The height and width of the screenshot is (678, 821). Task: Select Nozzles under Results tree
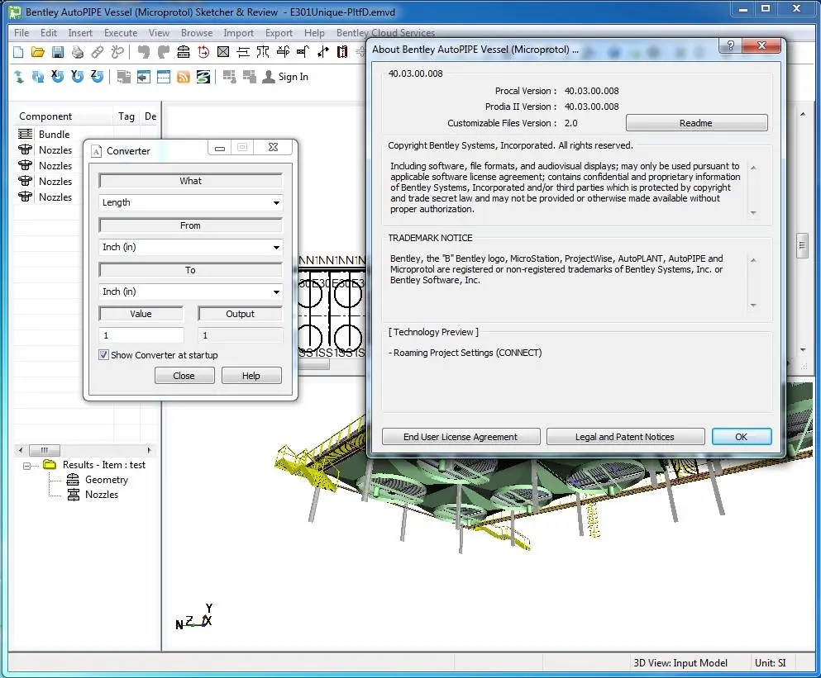[102, 495]
